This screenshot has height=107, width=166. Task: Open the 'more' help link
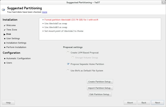[x=45, y=12]
